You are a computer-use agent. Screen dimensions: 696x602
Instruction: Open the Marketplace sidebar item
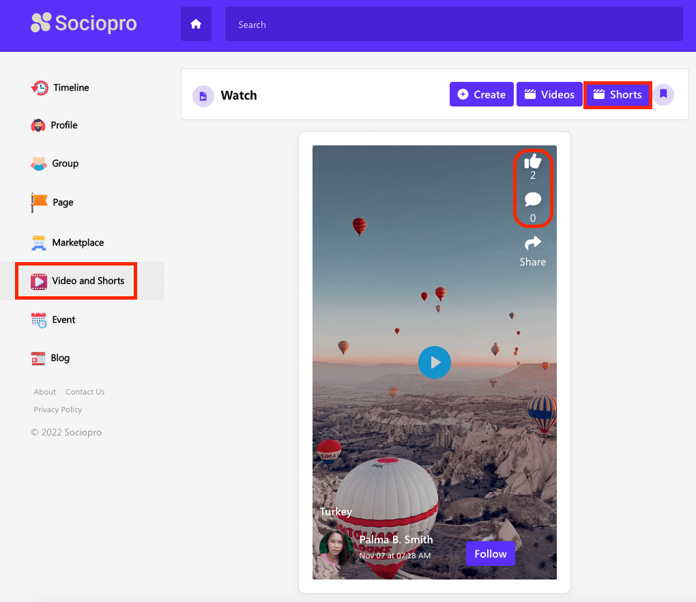(77, 242)
